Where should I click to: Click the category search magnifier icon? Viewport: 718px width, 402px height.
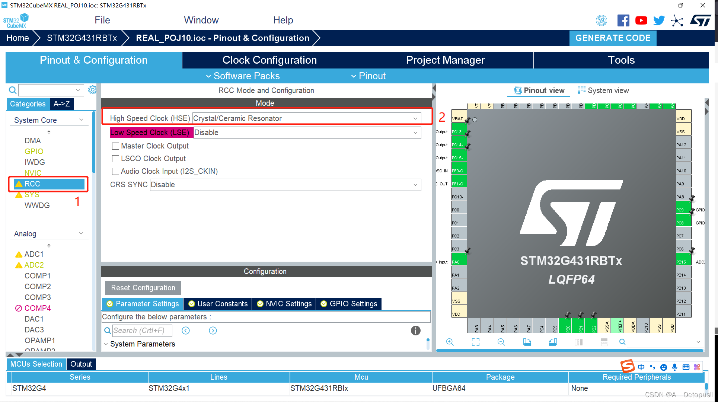[13, 90]
